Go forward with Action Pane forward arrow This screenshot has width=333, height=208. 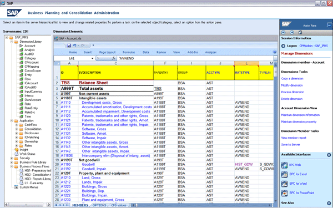point(292,33)
